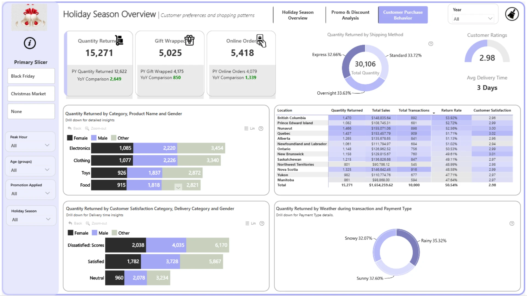Viewport: 527px width, 296px height.
Task: Sort table by Total Sales header
Action: point(381,110)
